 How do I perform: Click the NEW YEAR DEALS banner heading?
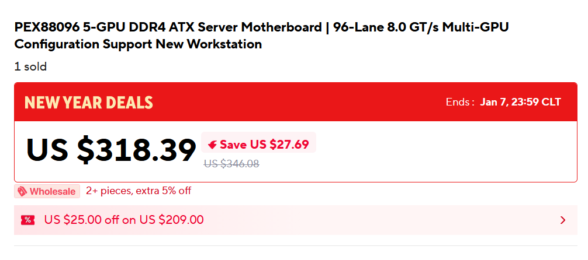(x=89, y=103)
